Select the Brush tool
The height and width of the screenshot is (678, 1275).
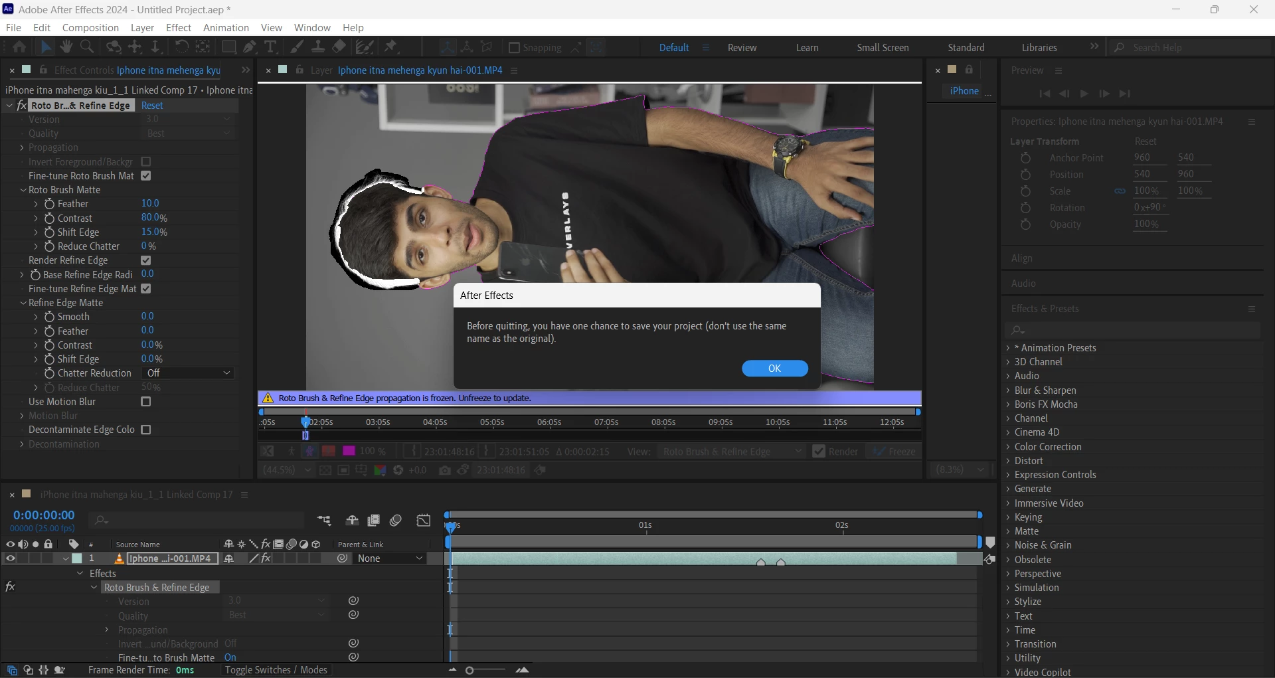point(297,47)
